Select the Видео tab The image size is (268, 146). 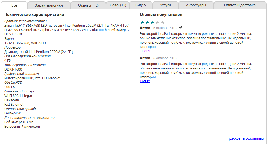141,5
